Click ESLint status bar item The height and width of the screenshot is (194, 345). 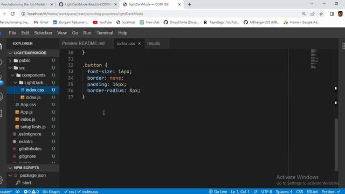tap(312, 192)
